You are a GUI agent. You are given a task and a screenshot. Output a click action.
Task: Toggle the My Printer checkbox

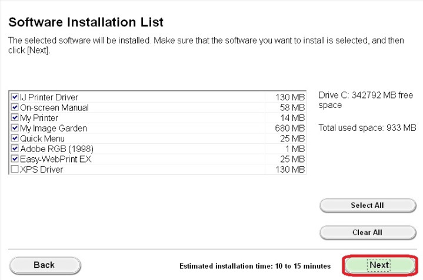pyautogui.click(x=15, y=118)
